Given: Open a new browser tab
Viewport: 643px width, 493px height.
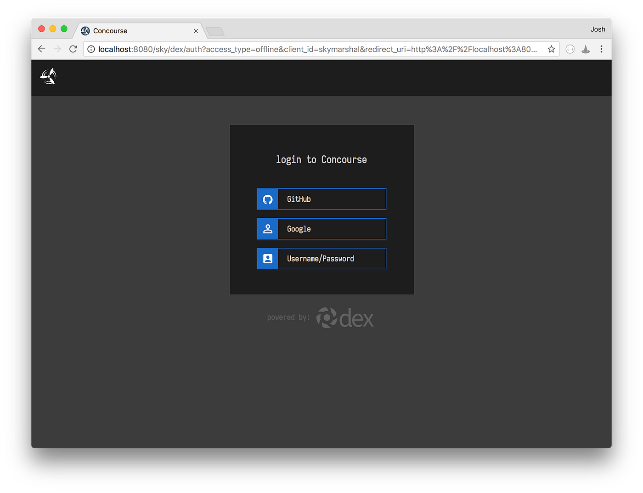Looking at the screenshot, I should click(x=215, y=32).
